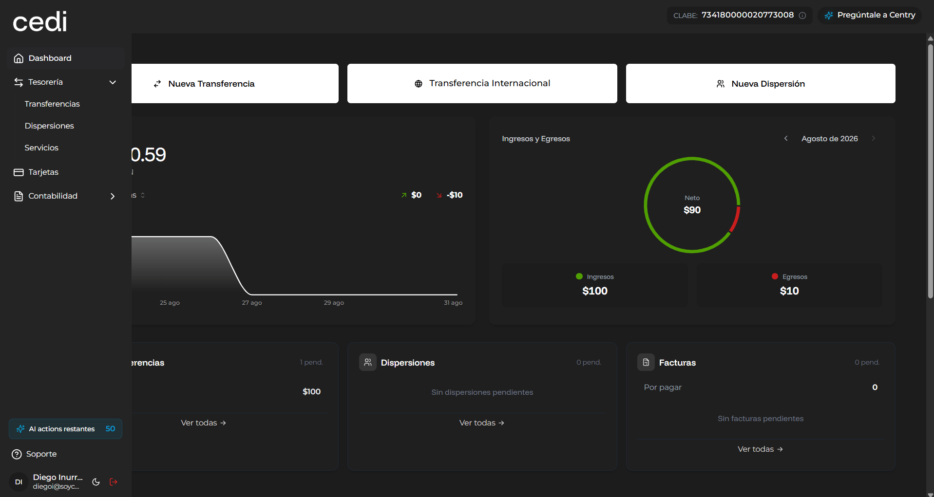Screen dimensions: 934x497
Task: Click the Dispersiones card people icon
Action: point(368,362)
